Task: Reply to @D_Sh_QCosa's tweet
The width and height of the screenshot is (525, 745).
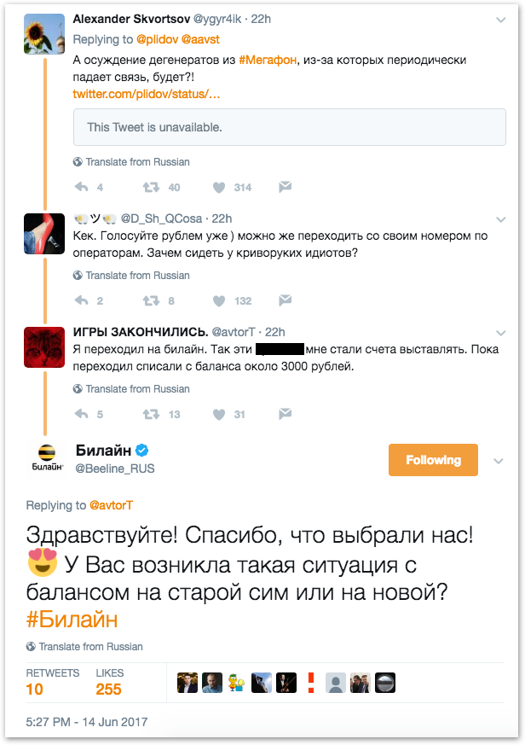Action: click(x=83, y=300)
